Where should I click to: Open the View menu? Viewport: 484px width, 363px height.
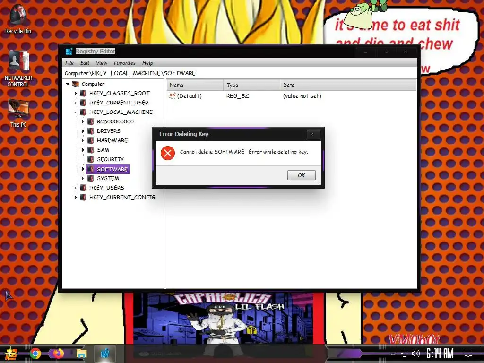(x=102, y=63)
